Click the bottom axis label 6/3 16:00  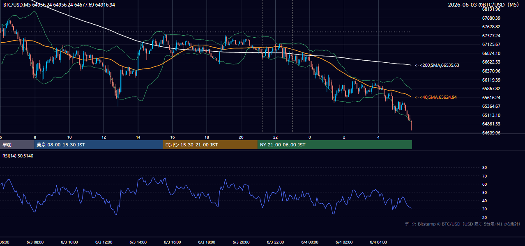coord(173,242)
